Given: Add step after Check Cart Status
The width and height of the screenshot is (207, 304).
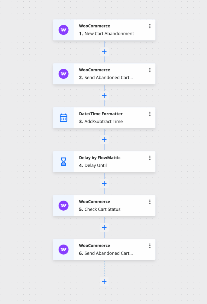Looking at the screenshot, I should pyautogui.click(x=104, y=228).
